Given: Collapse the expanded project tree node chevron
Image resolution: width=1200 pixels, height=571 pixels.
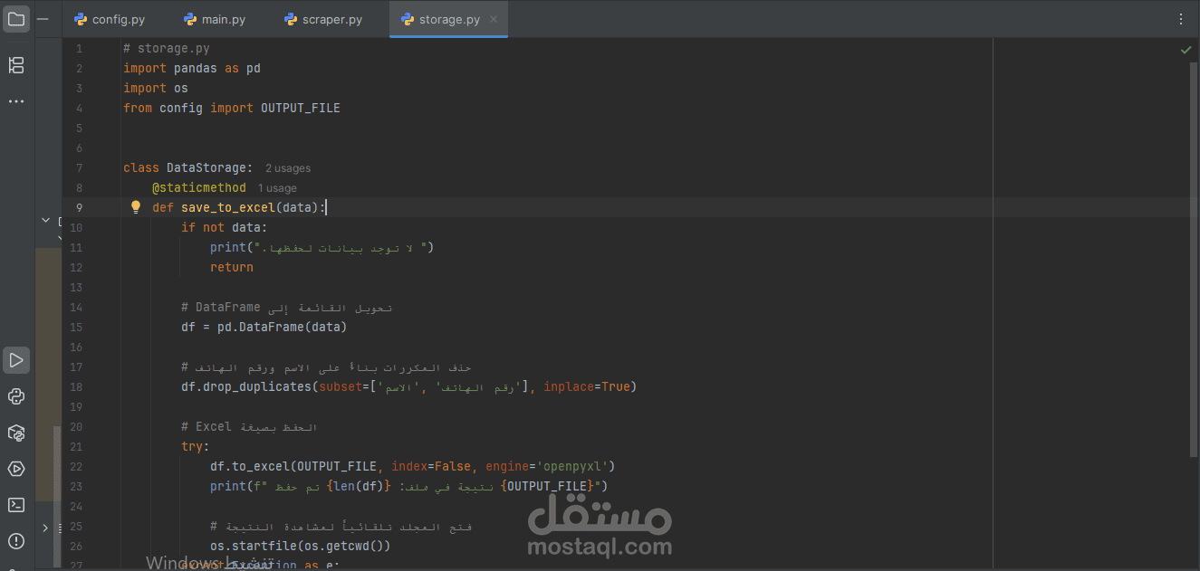Looking at the screenshot, I should click(45, 220).
